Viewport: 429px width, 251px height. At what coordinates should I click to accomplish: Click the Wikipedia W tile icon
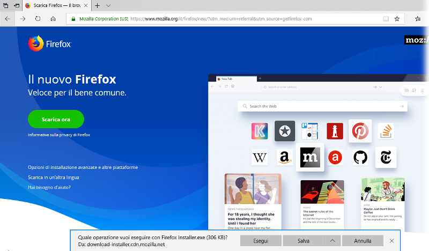click(x=260, y=158)
